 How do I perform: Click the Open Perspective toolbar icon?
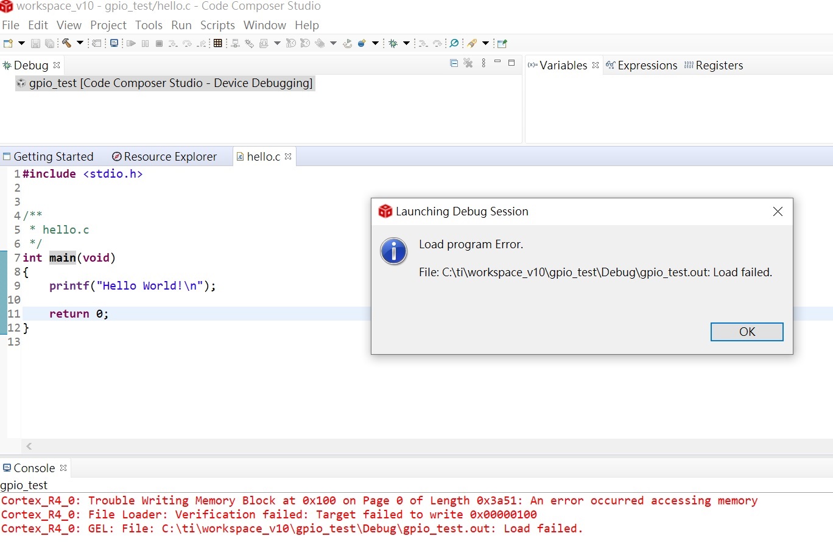click(x=502, y=43)
